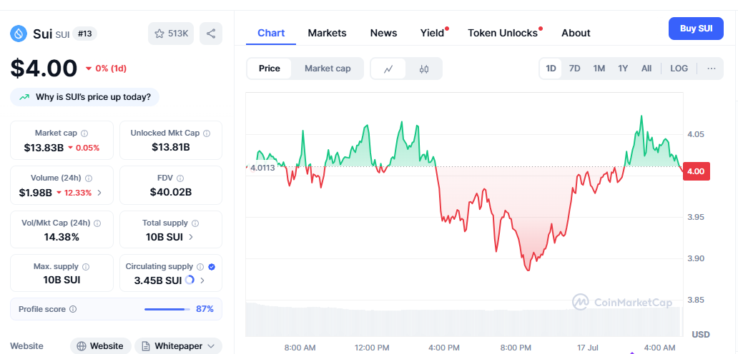Viewport: 738px width, 354px height.
Task: Click the FDV info icon
Action: tap(180, 178)
